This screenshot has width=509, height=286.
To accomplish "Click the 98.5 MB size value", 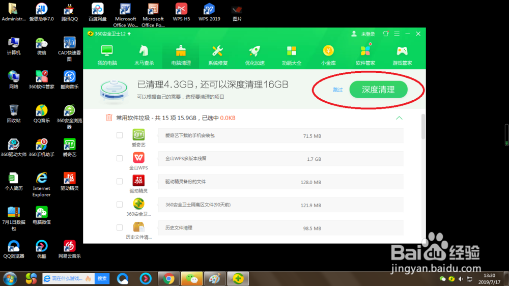I will click(312, 228).
